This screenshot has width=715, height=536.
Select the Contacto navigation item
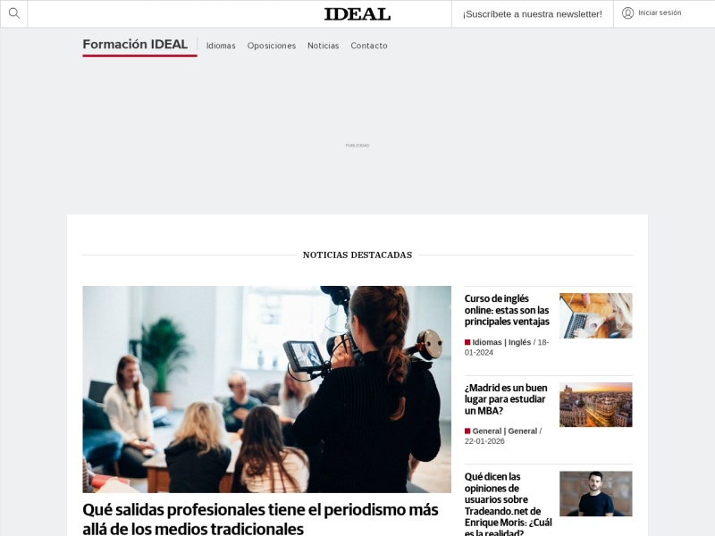[369, 46]
